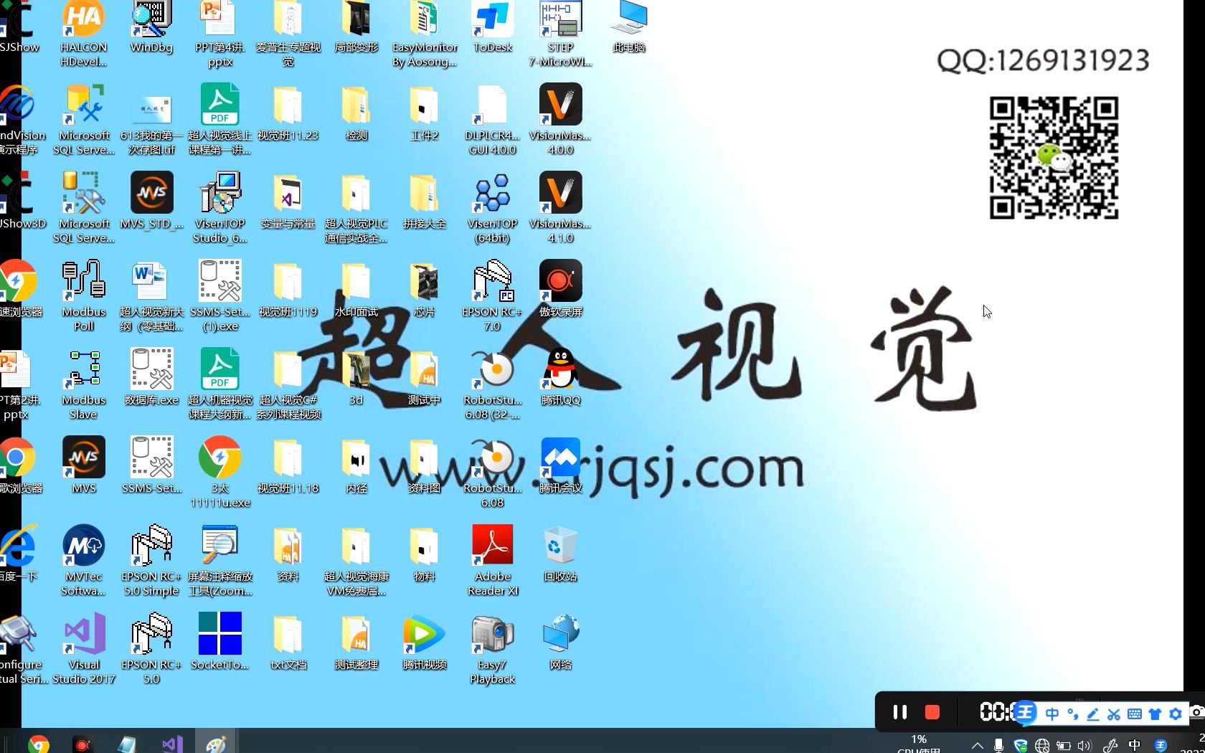Launch ToDesk from the desktop
This screenshot has width=1205, height=753.
(x=493, y=29)
